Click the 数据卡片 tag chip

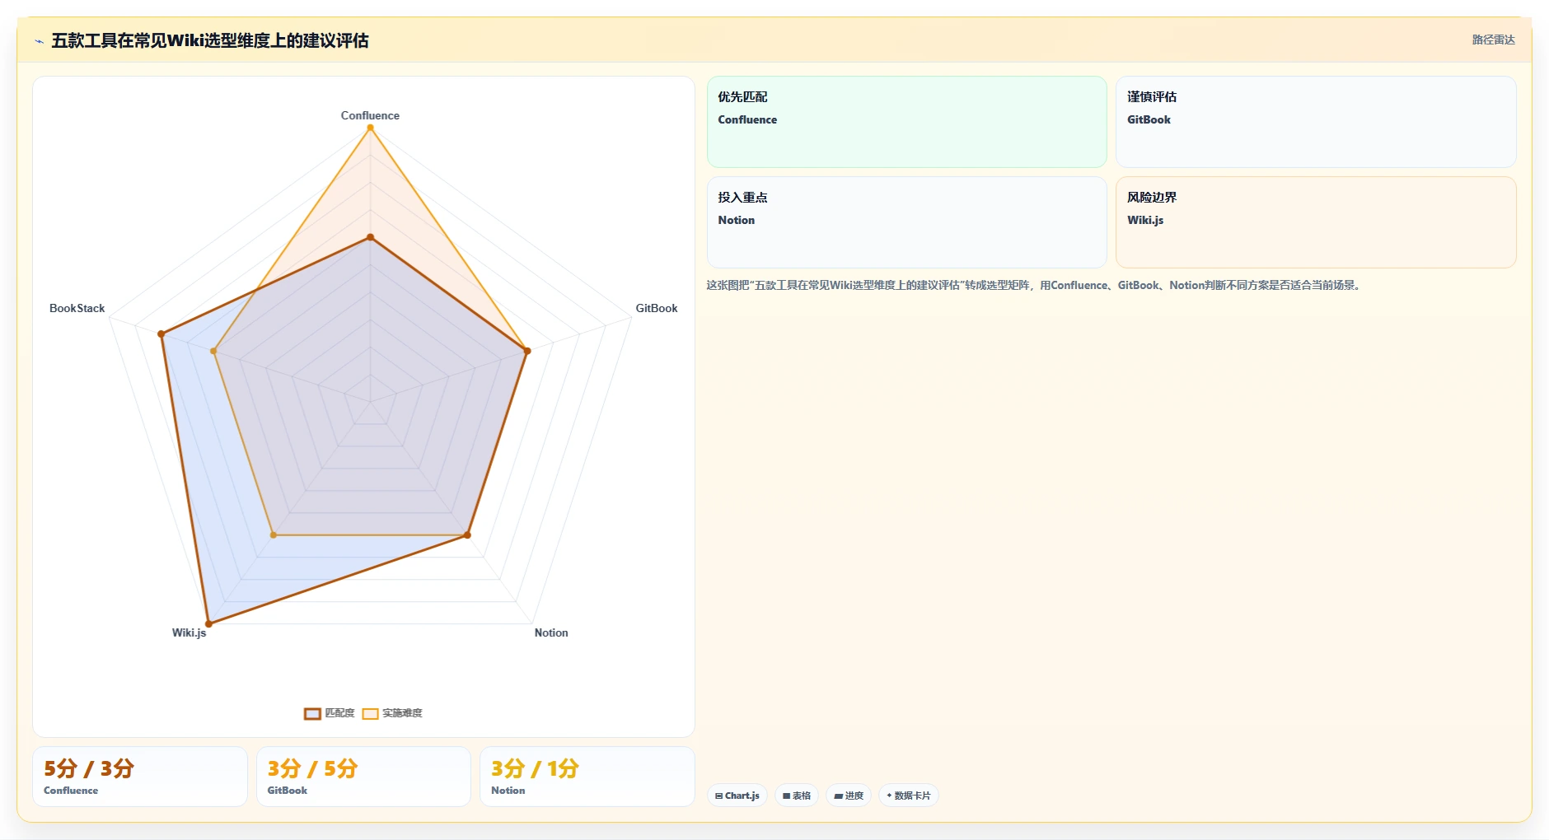click(909, 796)
